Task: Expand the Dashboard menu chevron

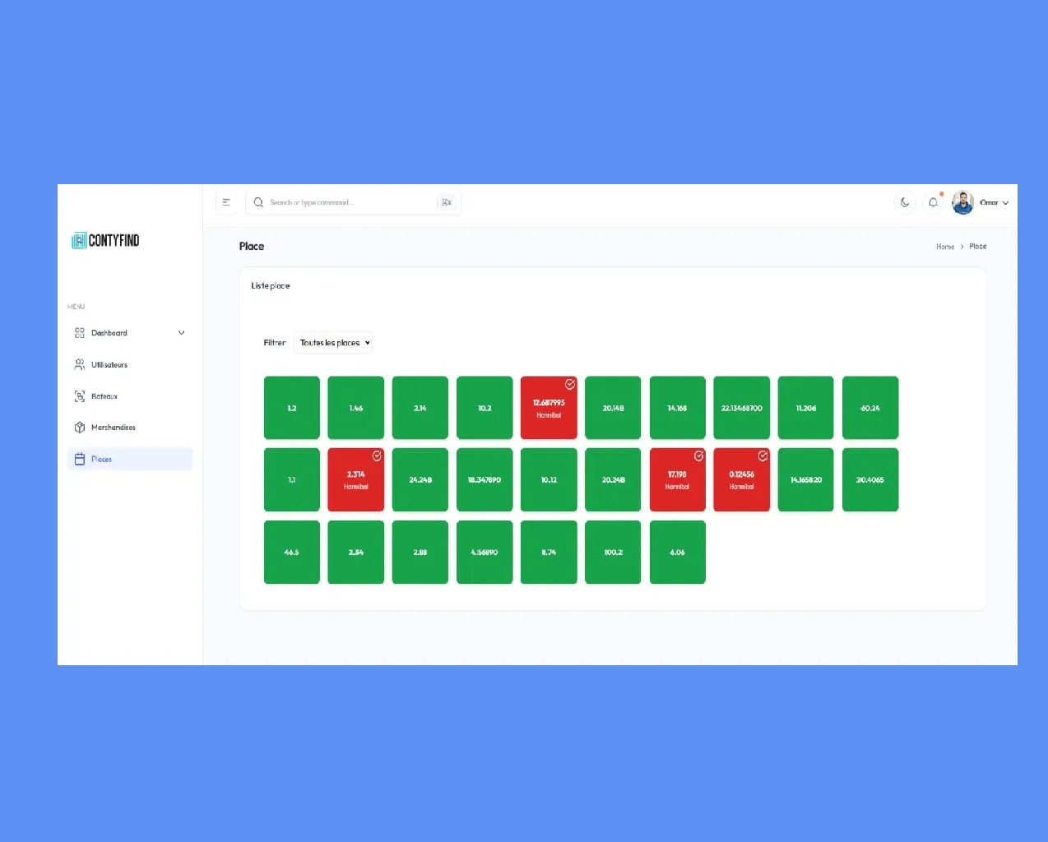Action: [x=182, y=333]
